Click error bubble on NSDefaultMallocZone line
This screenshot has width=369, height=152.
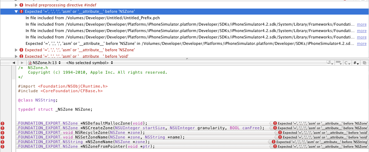(x=319, y=123)
